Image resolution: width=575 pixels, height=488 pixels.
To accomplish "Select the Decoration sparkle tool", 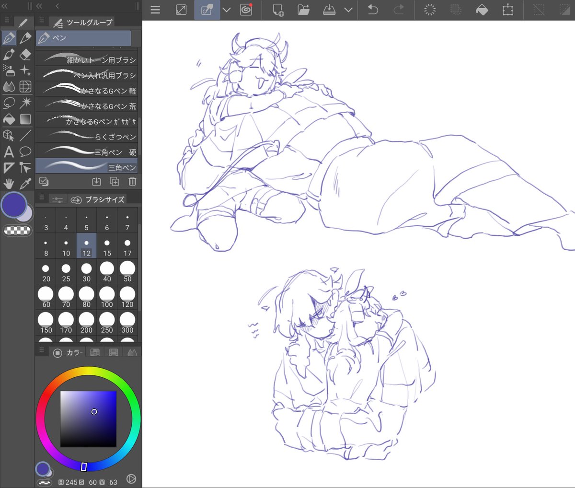I will (25, 71).
